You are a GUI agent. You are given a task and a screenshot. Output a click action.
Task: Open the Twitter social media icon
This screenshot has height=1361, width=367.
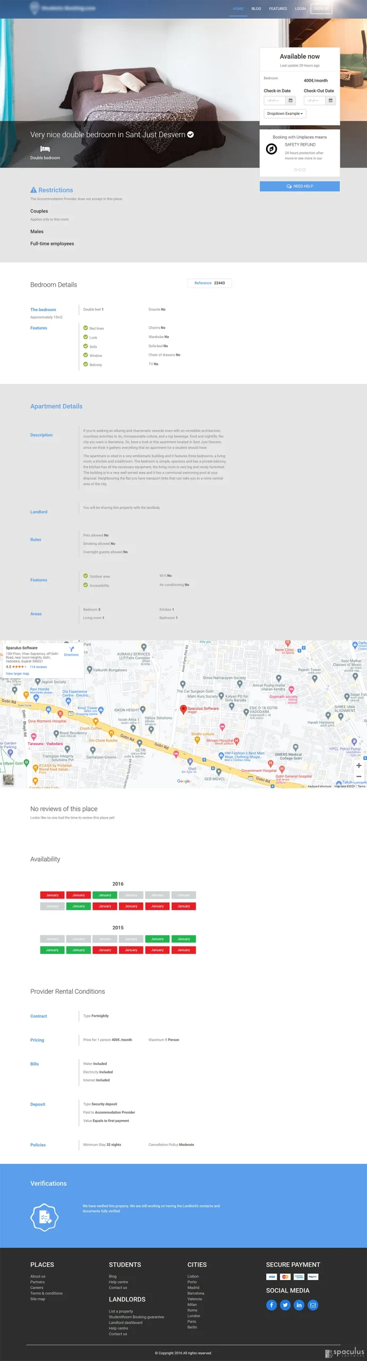point(285,1305)
